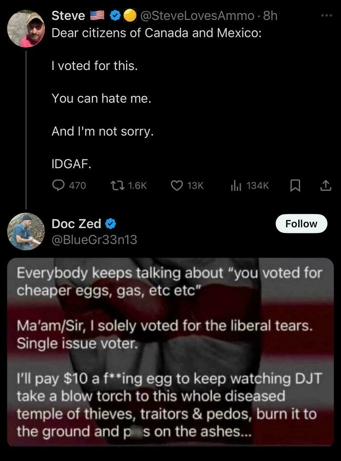Image resolution: width=341 pixels, height=461 pixels.
Task: Open the @SteveLovesAmmo profile handle
Action: 198,16
